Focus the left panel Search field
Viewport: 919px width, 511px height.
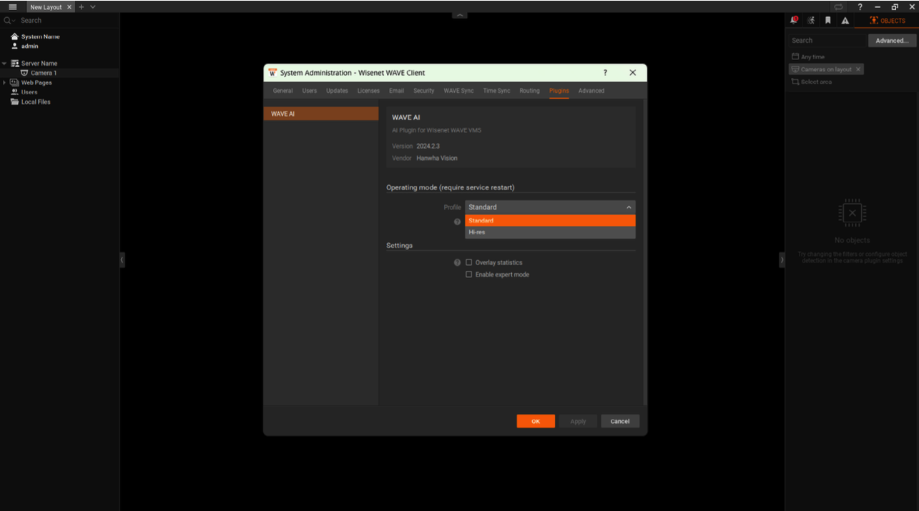point(68,20)
